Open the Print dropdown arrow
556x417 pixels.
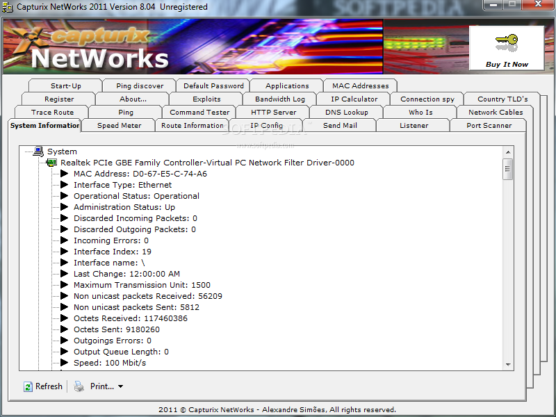coord(120,386)
